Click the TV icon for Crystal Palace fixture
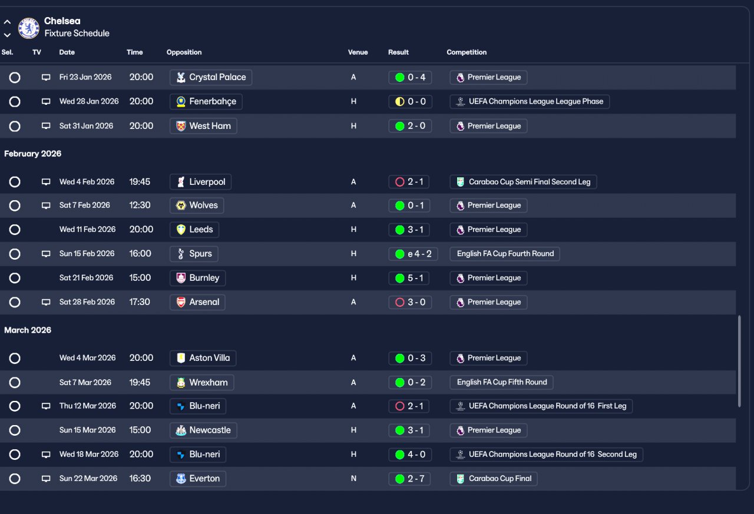The width and height of the screenshot is (754, 514). click(46, 78)
